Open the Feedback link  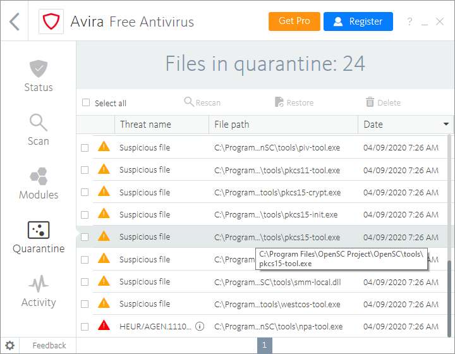(x=49, y=346)
